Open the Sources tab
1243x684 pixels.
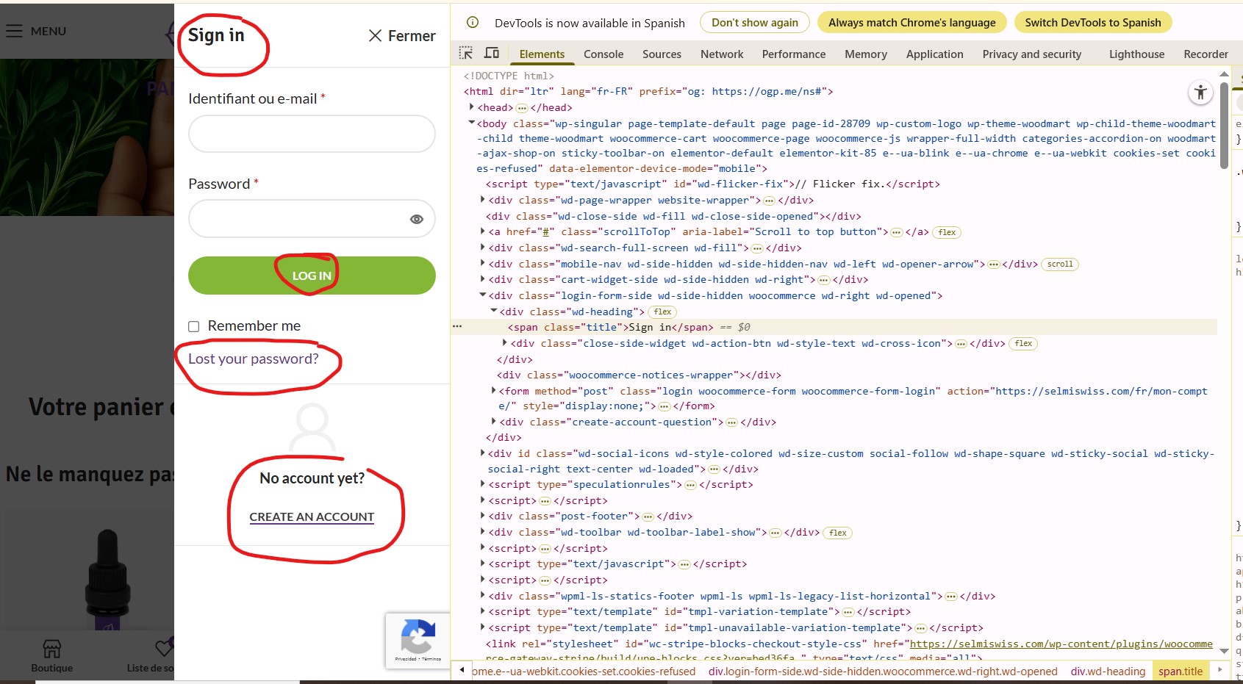tap(662, 54)
